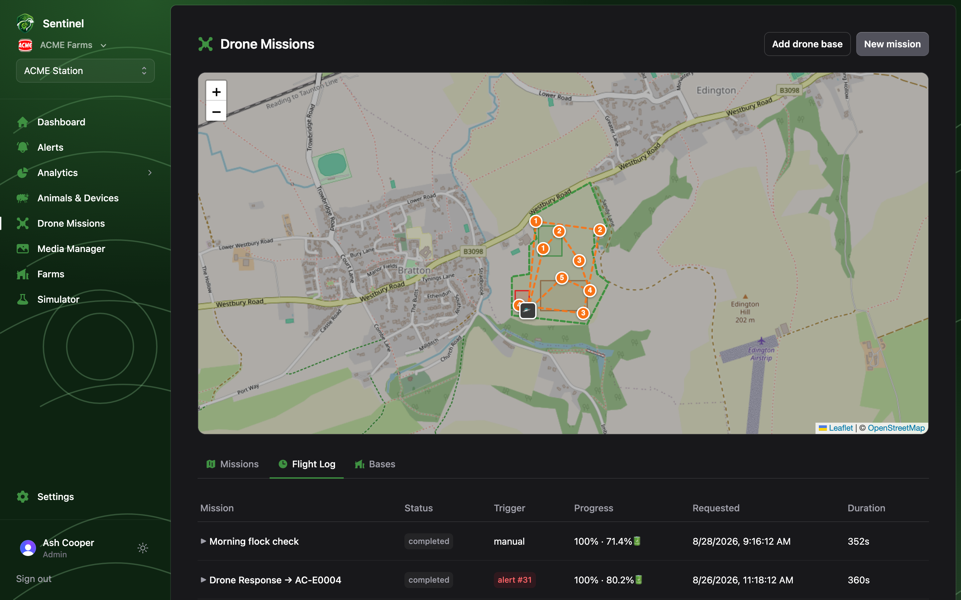The width and height of the screenshot is (961, 600).
Task: Open the Simulator page
Action: [x=58, y=300]
